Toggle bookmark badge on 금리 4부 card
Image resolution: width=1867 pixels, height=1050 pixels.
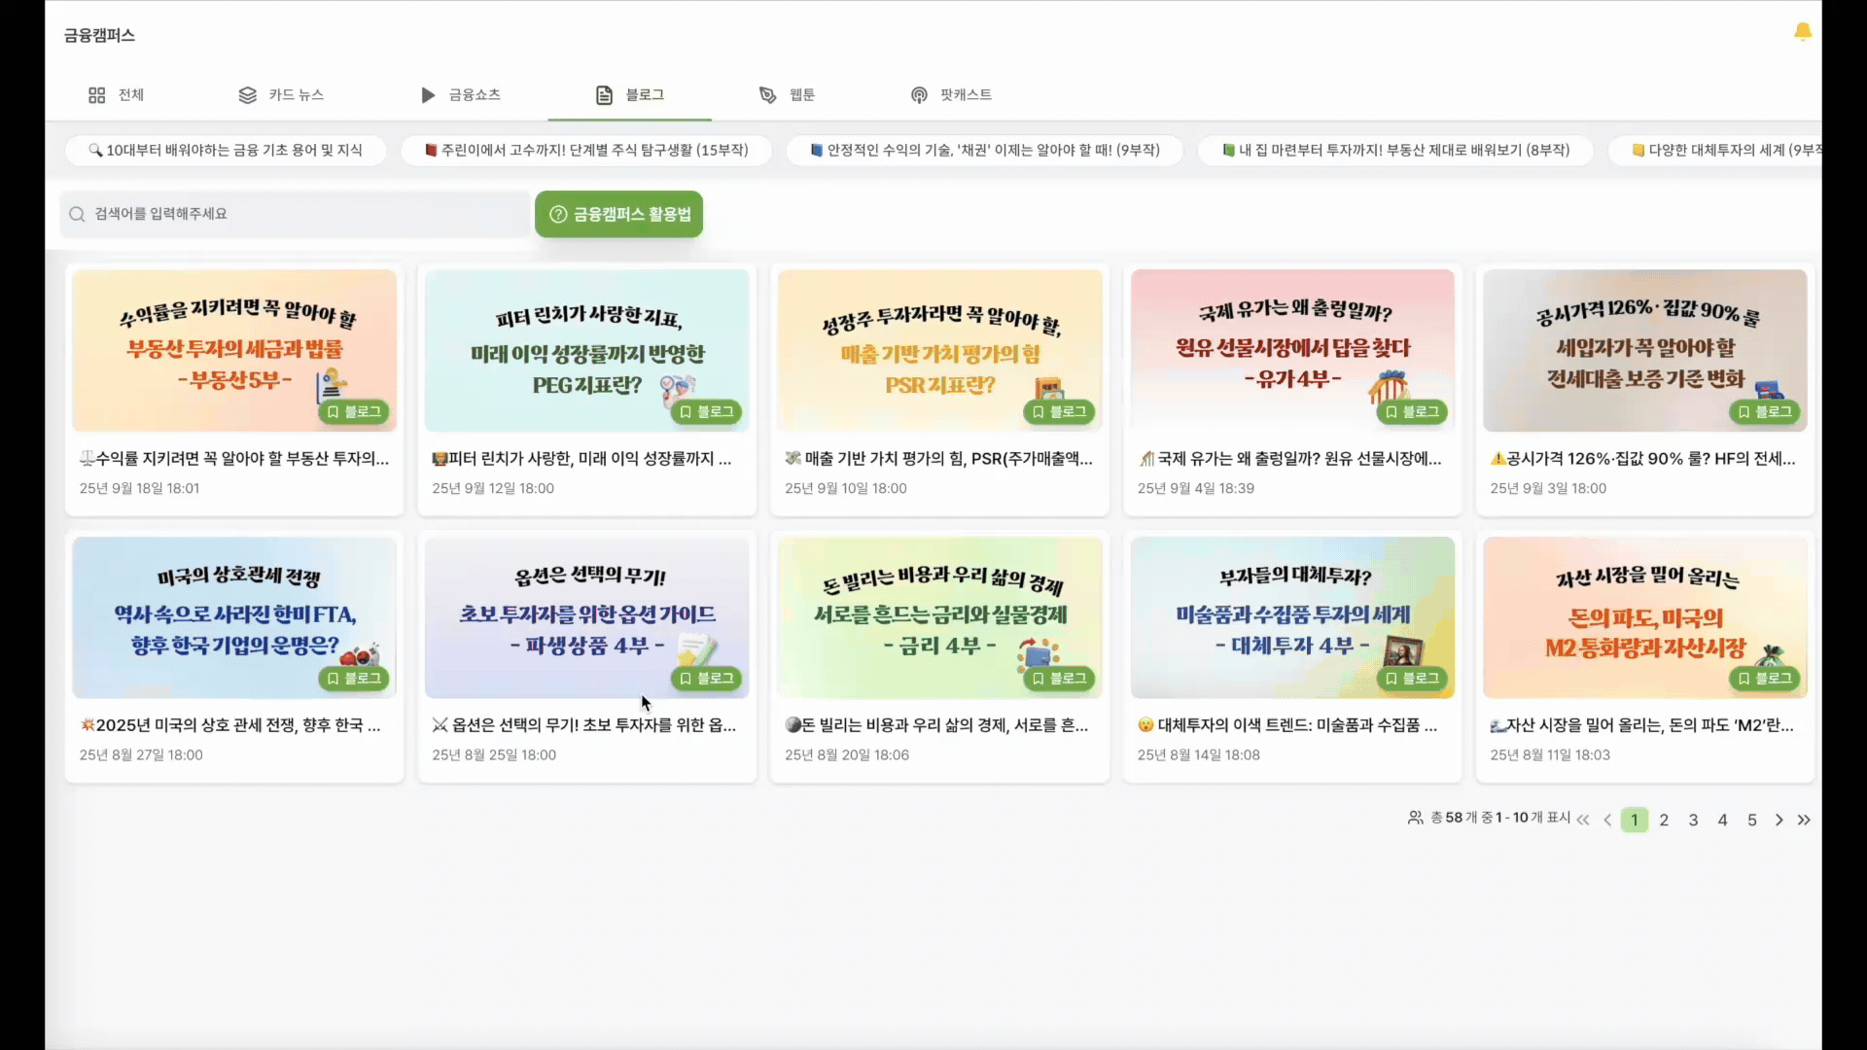click(1059, 679)
